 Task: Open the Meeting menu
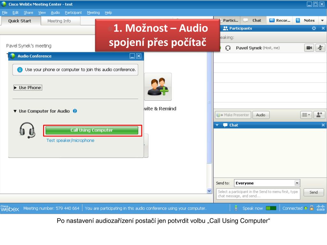tap(93, 12)
